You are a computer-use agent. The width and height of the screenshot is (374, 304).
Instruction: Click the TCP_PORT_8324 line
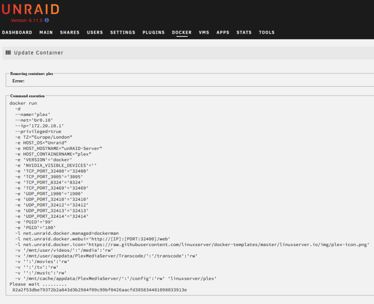pos(49,182)
